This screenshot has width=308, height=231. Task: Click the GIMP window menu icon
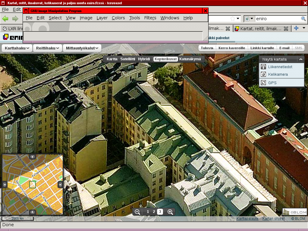[x=26, y=11]
